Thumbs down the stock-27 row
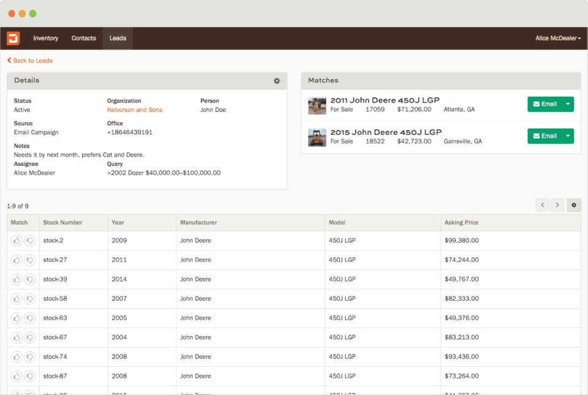588x395 pixels. point(29,260)
